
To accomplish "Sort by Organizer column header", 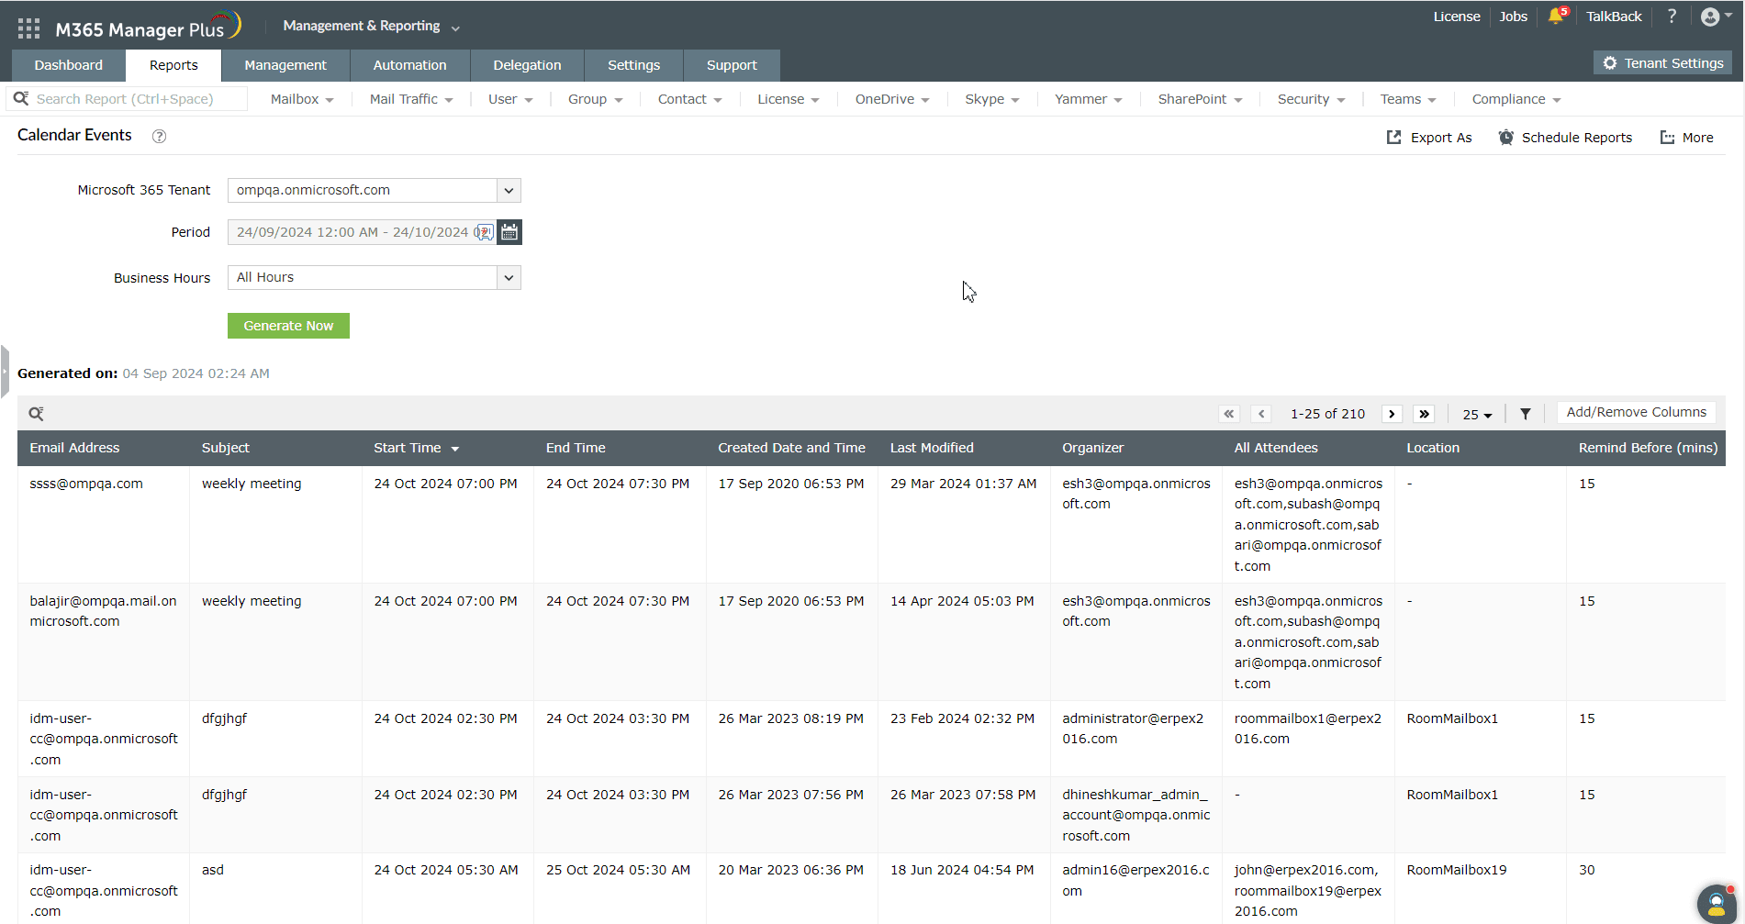I will [1092, 448].
